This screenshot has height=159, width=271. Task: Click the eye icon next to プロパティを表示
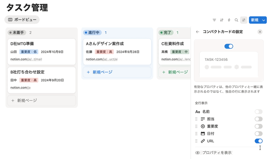[x=198, y=153]
